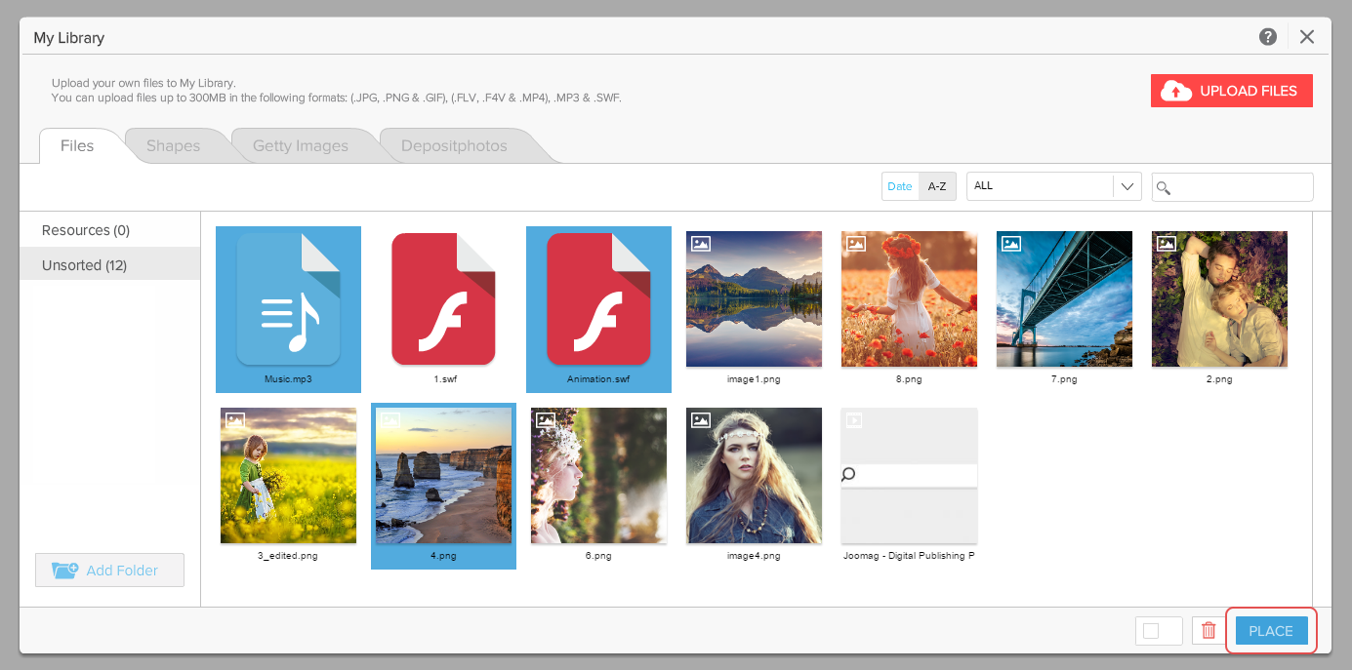Select the Music.mp3 audio file icon

(288, 300)
